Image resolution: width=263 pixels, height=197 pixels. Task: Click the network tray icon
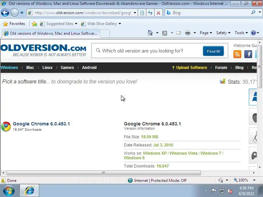click(x=222, y=191)
